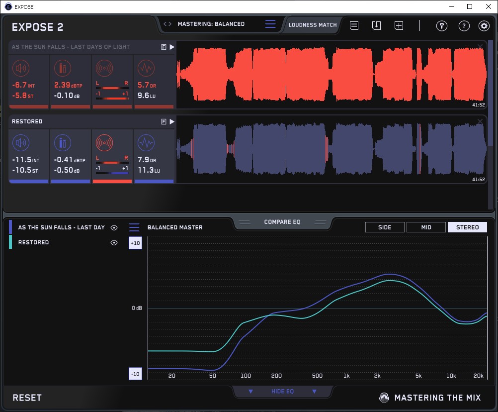The image size is (498, 412).
Task: Open the settings gear in Expose
Action: [x=484, y=26]
